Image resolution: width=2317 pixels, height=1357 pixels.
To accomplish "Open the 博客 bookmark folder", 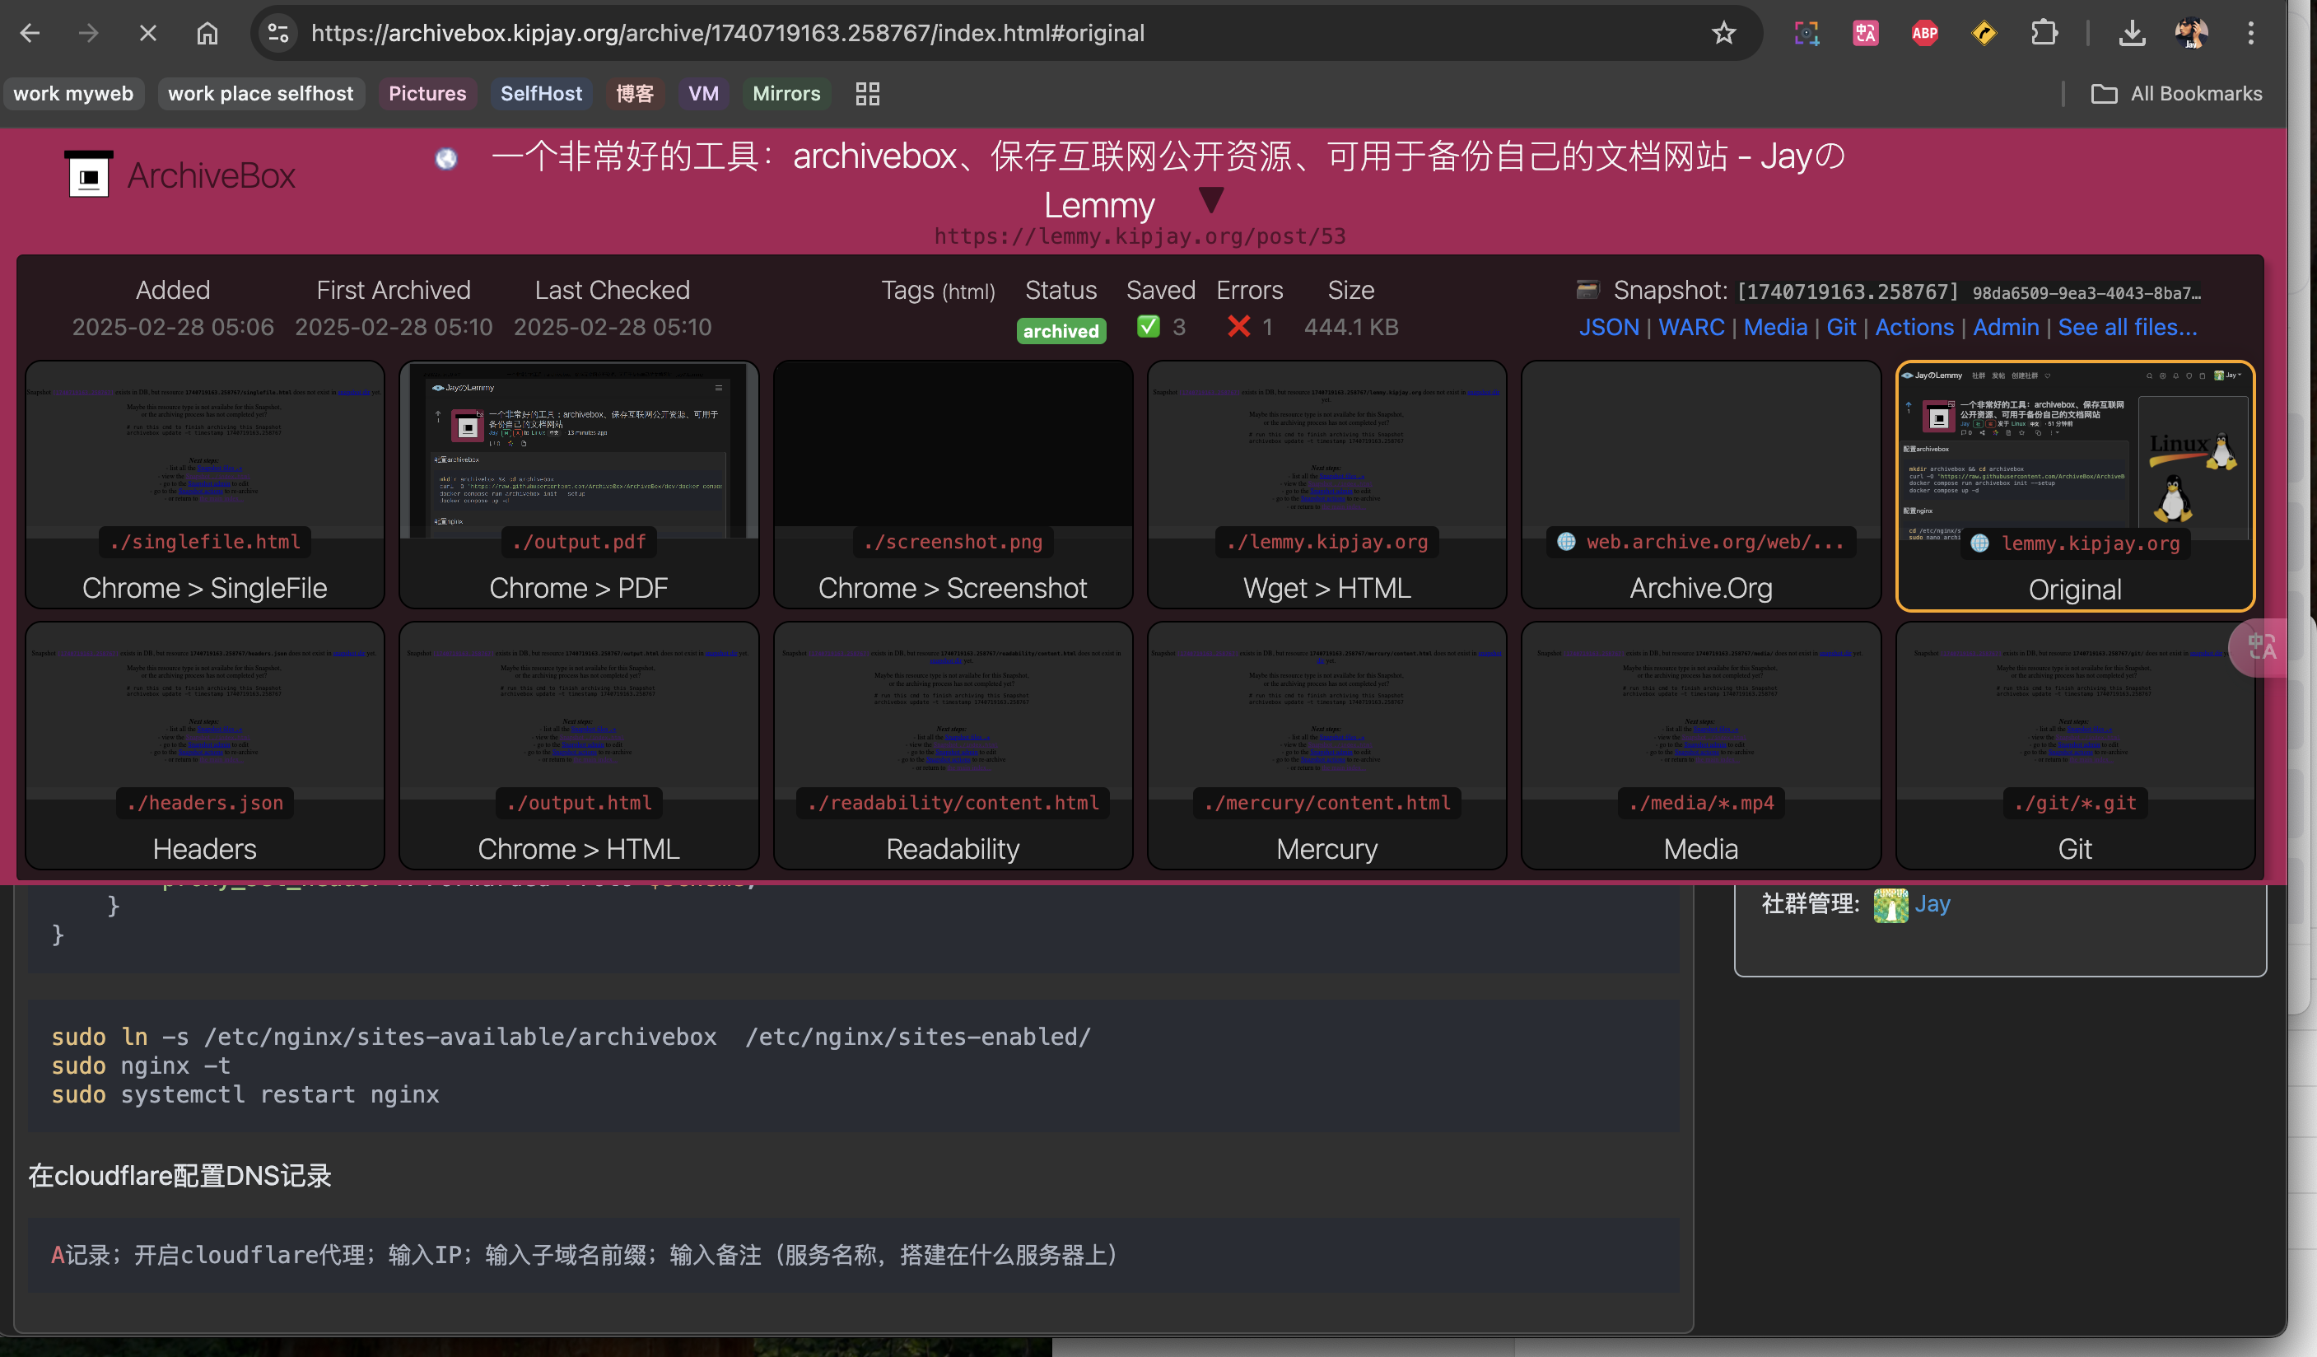I will pyautogui.click(x=634, y=94).
